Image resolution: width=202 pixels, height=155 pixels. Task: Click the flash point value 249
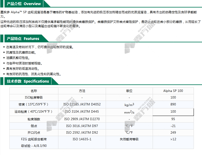click(173, 132)
